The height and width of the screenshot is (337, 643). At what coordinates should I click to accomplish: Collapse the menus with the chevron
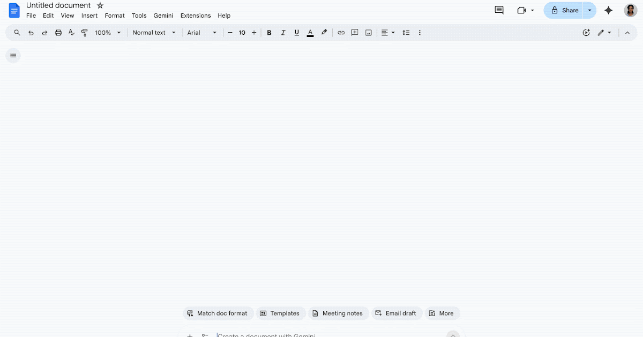pyautogui.click(x=627, y=33)
